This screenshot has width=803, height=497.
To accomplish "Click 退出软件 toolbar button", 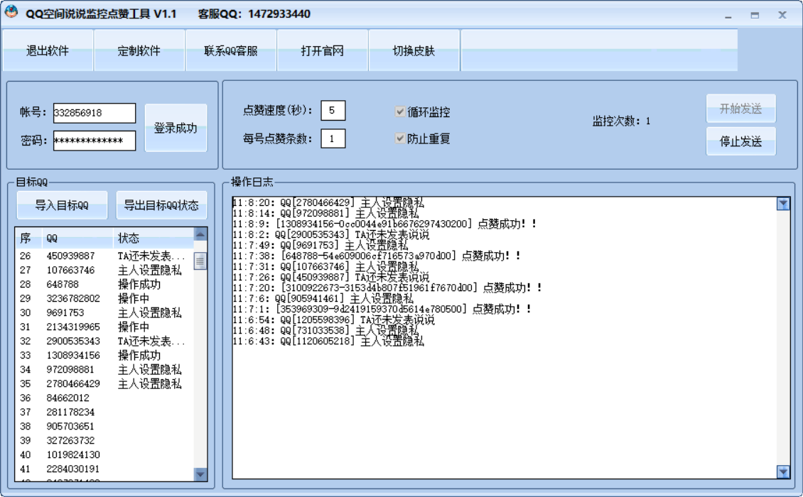I will point(48,50).
